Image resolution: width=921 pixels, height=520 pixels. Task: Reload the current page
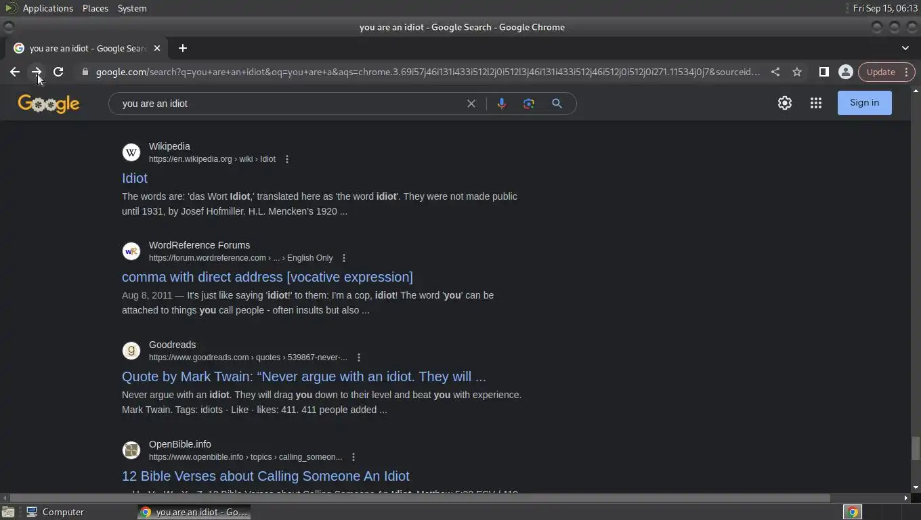pyautogui.click(x=58, y=72)
